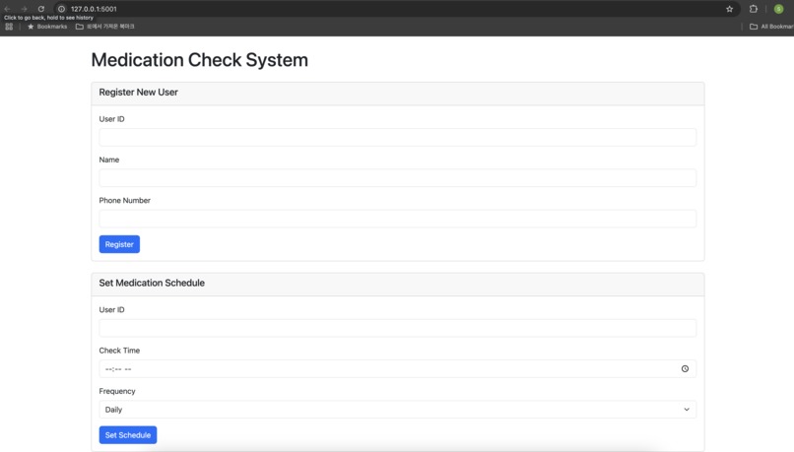794x452 pixels.
Task: Open the Korean-named bookmarks folder
Action: point(104,27)
